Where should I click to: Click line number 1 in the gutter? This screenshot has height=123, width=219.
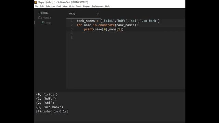click(72, 21)
